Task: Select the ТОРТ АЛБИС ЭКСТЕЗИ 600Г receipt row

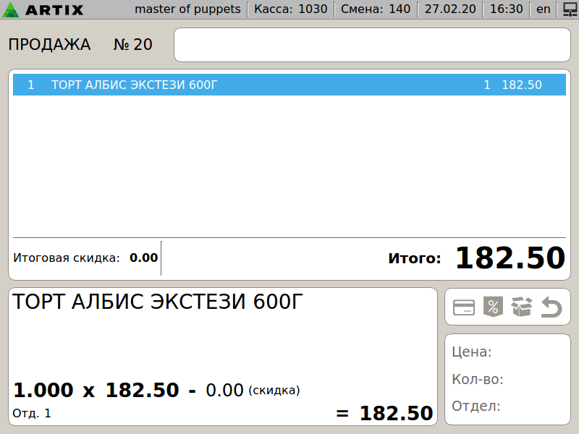Action: [289, 85]
